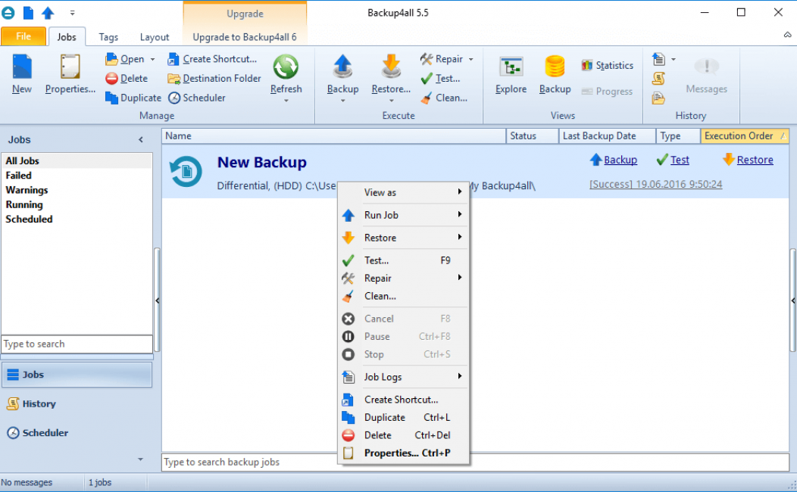Image resolution: width=797 pixels, height=492 pixels.
Task: Choose Repair in the context menu
Action: [404, 279]
